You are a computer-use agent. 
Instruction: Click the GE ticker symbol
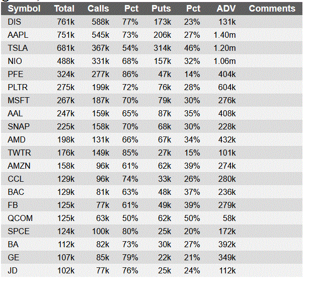point(14,257)
